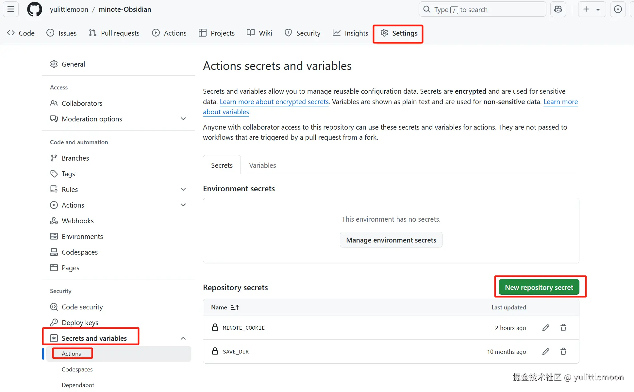The image size is (634, 392).
Task: Edit the SAVE_DIR secret pencil icon
Action: [546, 352]
